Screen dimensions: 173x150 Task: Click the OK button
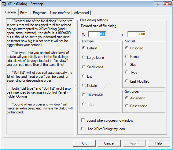[84, 143]
